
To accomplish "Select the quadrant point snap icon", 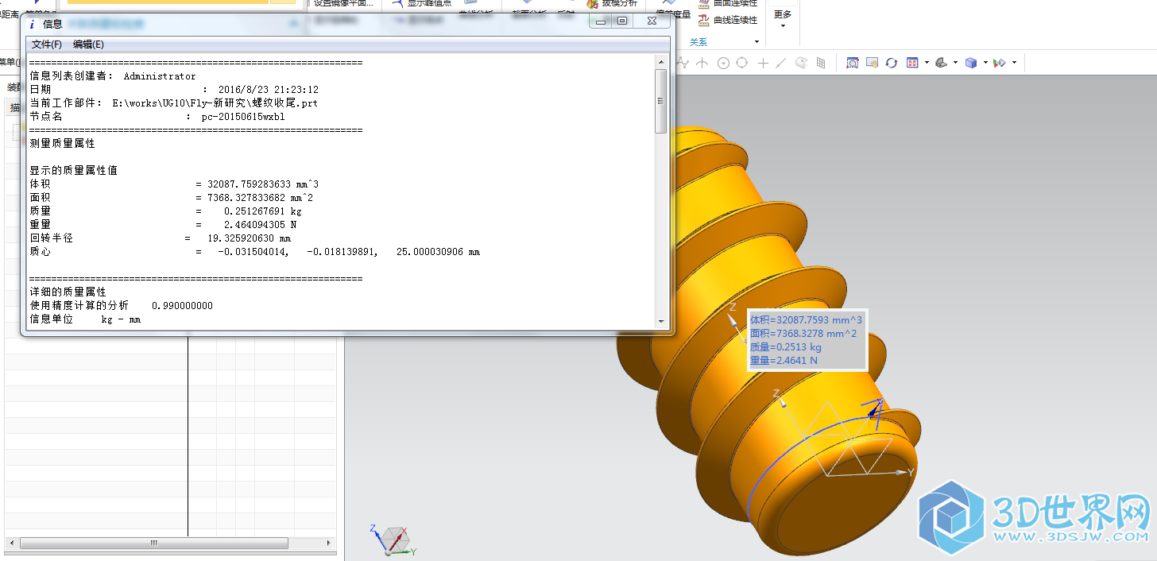I will (x=741, y=63).
